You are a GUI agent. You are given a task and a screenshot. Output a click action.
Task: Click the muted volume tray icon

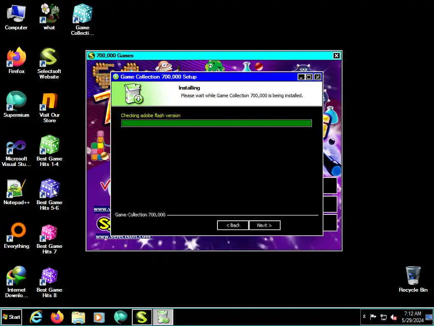tap(393, 317)
